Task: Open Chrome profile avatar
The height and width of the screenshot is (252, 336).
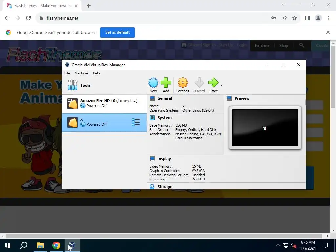Action: 318,18
